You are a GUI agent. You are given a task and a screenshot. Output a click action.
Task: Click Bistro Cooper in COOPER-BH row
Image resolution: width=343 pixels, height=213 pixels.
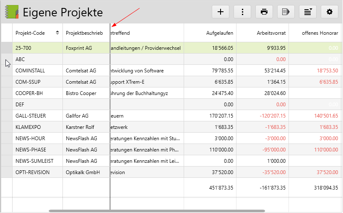81,93
